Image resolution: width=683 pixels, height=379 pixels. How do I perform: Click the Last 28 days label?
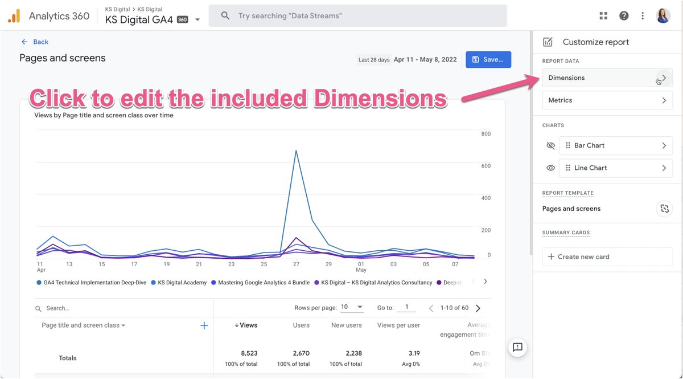coord(374,60)
